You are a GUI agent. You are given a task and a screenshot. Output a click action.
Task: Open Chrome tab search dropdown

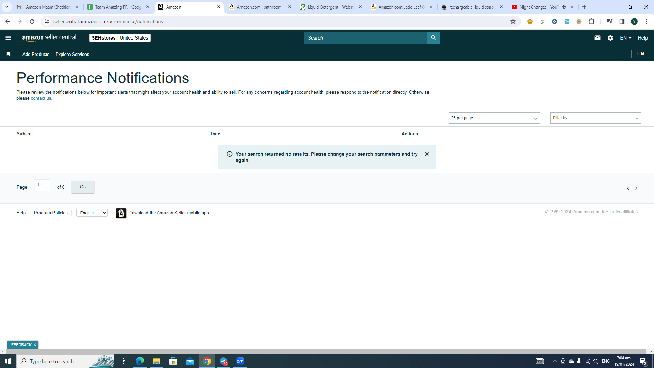tap(6, 7)
